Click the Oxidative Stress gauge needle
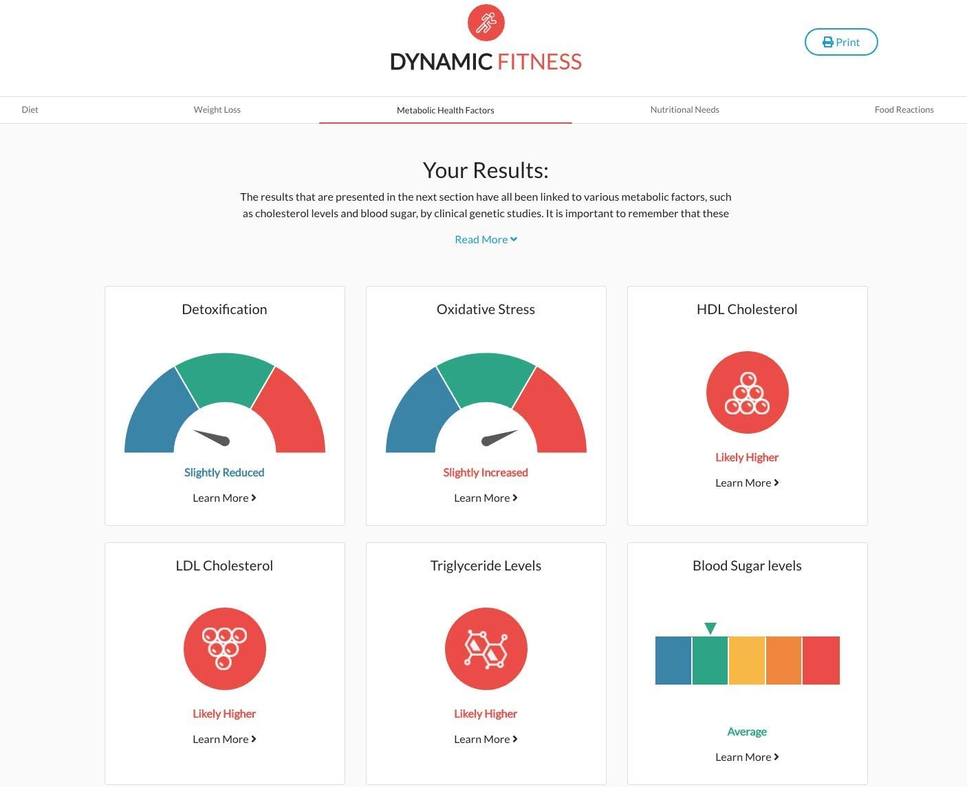 click(499, 437)
